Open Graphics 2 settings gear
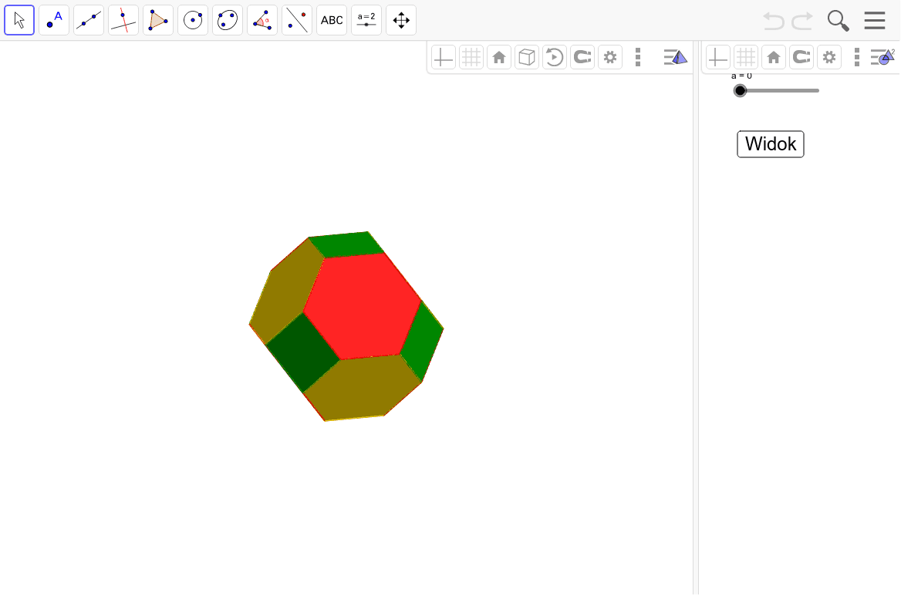 tap(829, 57)
